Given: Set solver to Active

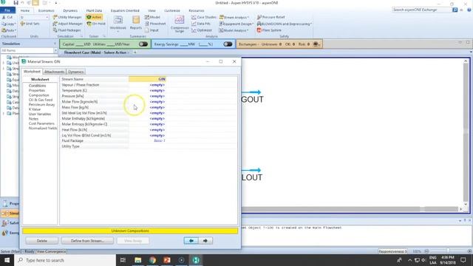Looking at the screenshot, I should coord(94,17).
